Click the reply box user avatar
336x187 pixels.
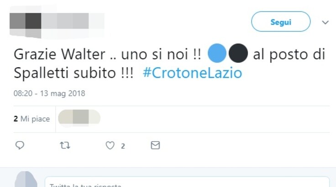pos(26,179)
